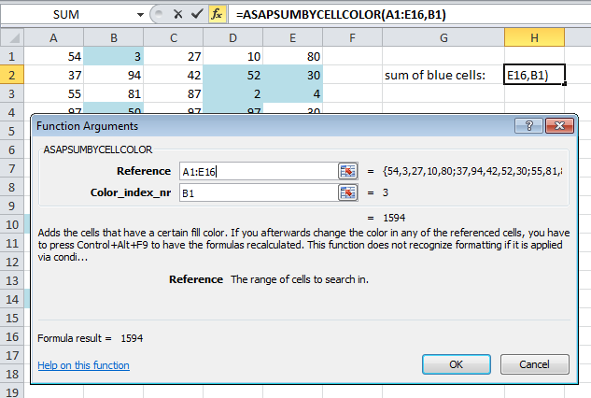Image resolution: width=591 pixels, height=398 pixels.
Task: Select highlighted column H header
Action: click(x=534, y=37)
